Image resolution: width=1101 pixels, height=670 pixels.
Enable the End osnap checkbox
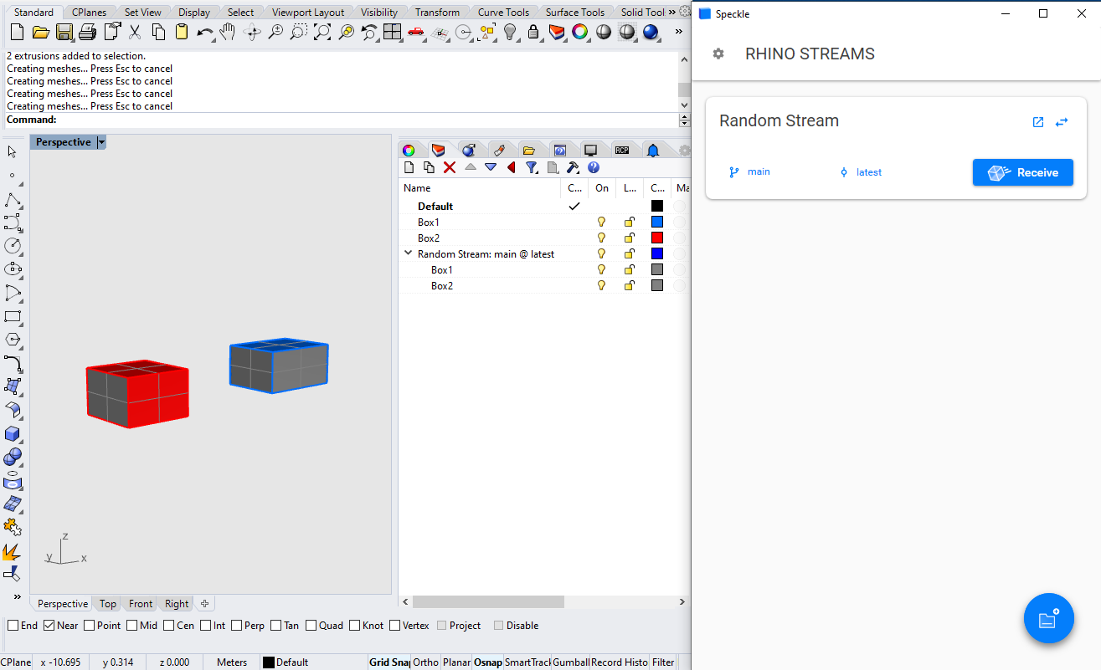point(13,626)
